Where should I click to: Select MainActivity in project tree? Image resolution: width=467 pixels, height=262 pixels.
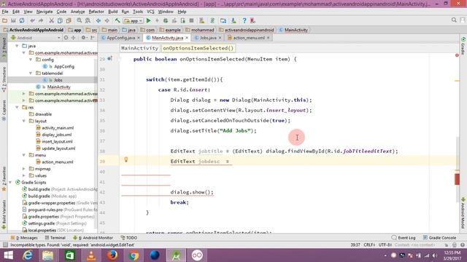click(x=58, y=87)
